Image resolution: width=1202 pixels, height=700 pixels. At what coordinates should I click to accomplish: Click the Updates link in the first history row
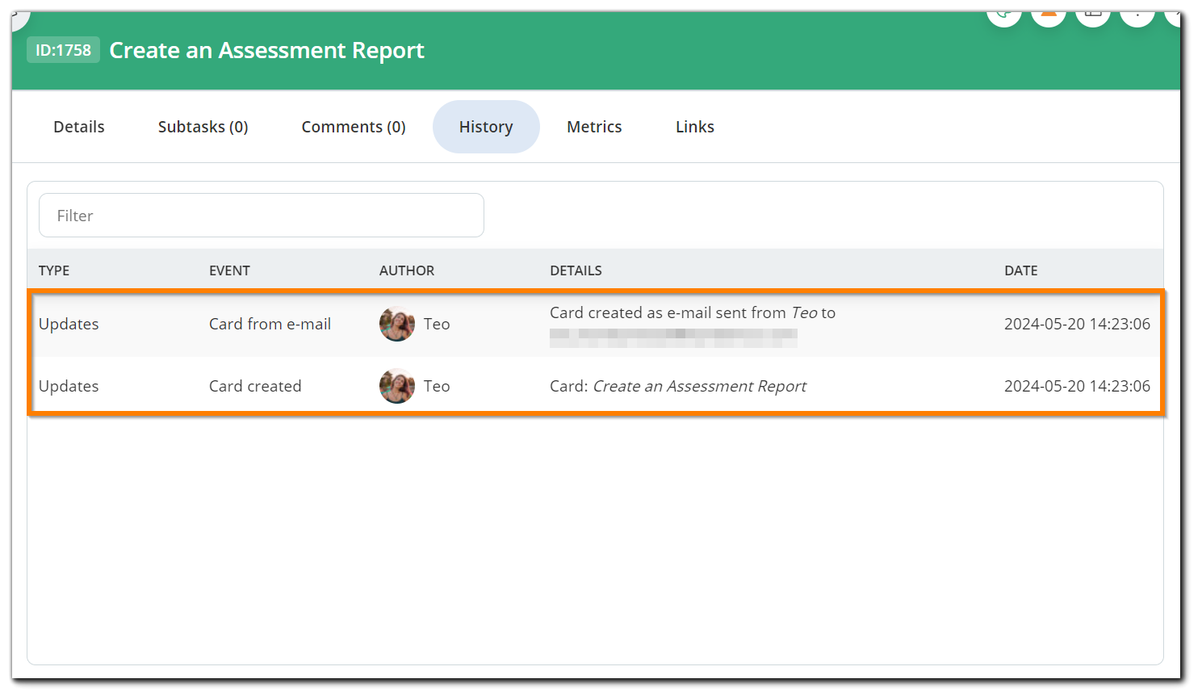[x=69, y=324]
